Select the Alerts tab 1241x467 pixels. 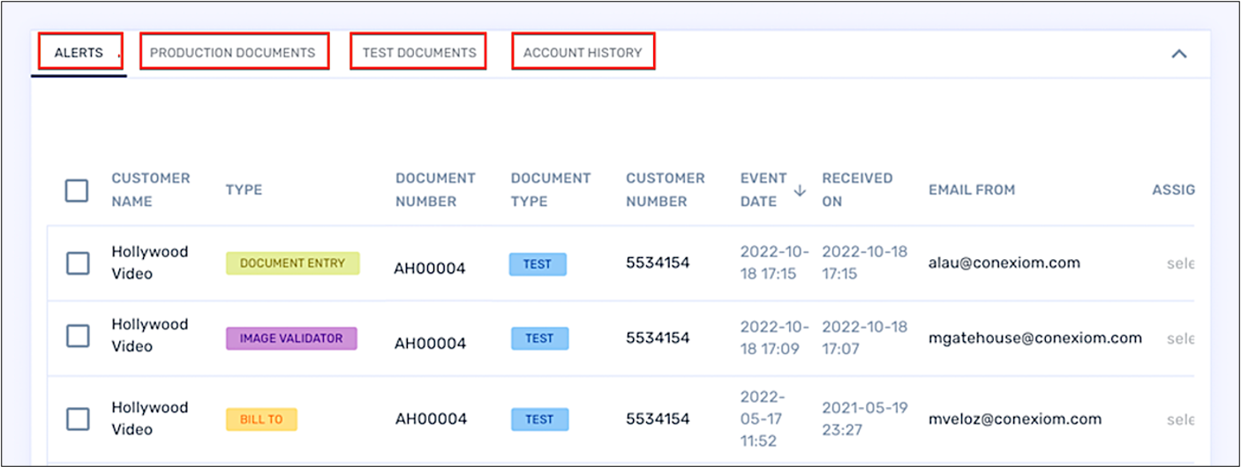(x=79, y=52)
